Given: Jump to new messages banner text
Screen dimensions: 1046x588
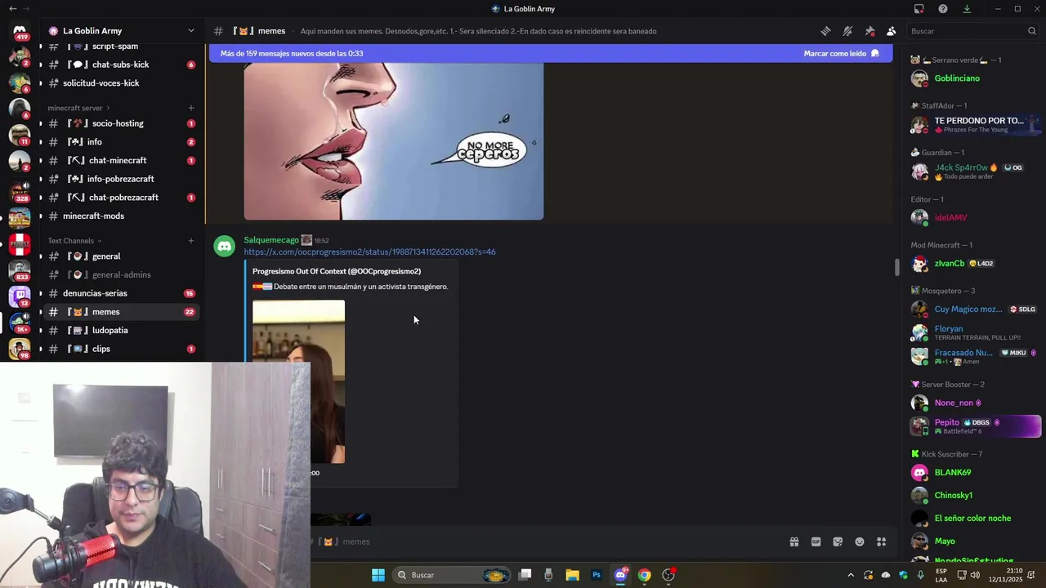Looking at the screenshot, I should point(292,53).
